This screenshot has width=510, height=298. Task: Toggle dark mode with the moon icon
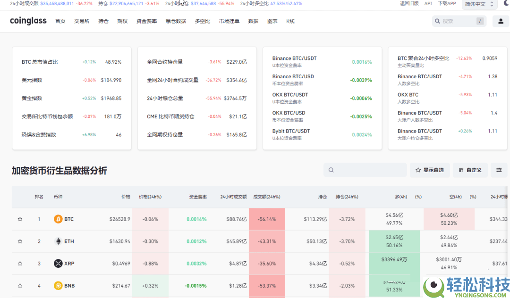[506, 4]
